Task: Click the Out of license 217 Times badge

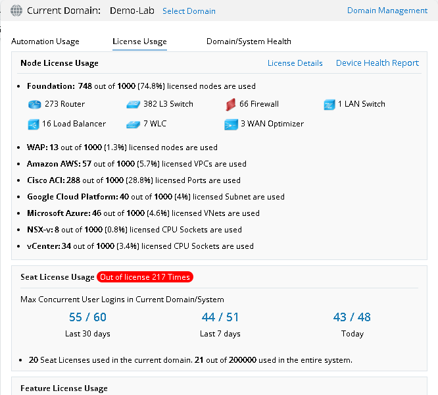Action: (145, 277)
